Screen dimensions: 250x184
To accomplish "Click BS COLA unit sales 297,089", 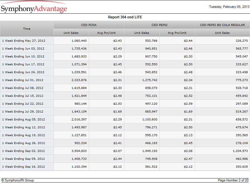I will 242,104.
